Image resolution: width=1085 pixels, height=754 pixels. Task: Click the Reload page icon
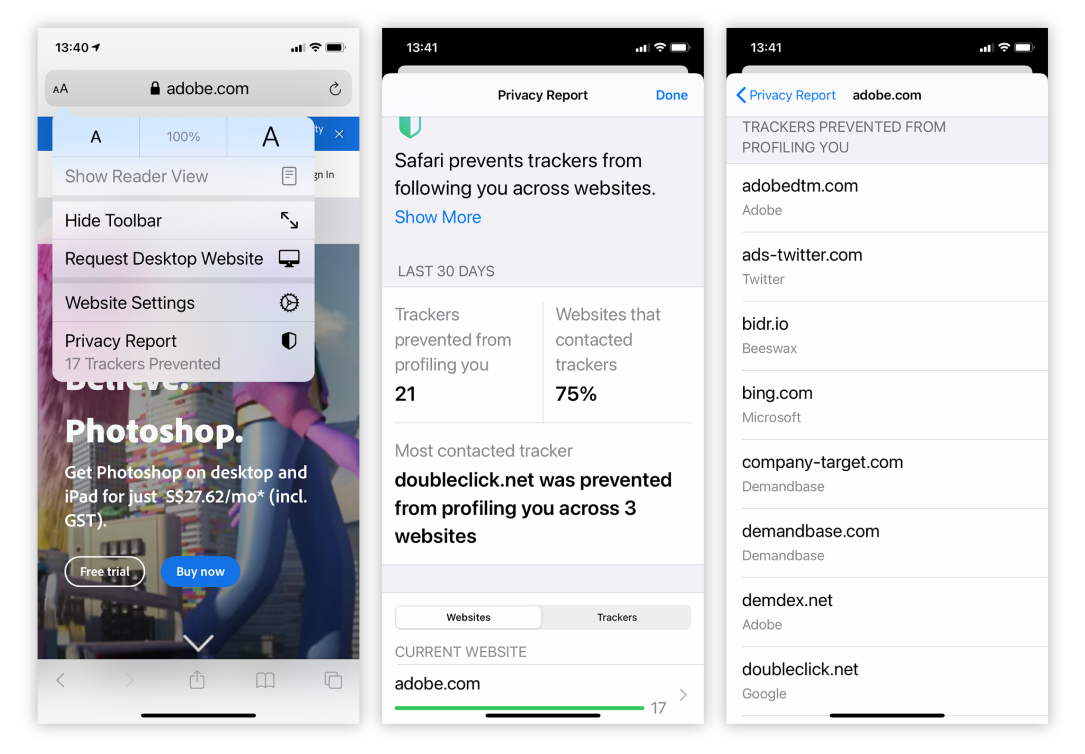[334, 89]
